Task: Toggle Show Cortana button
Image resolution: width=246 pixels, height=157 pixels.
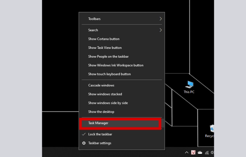Action: click(x=122, y=39)
